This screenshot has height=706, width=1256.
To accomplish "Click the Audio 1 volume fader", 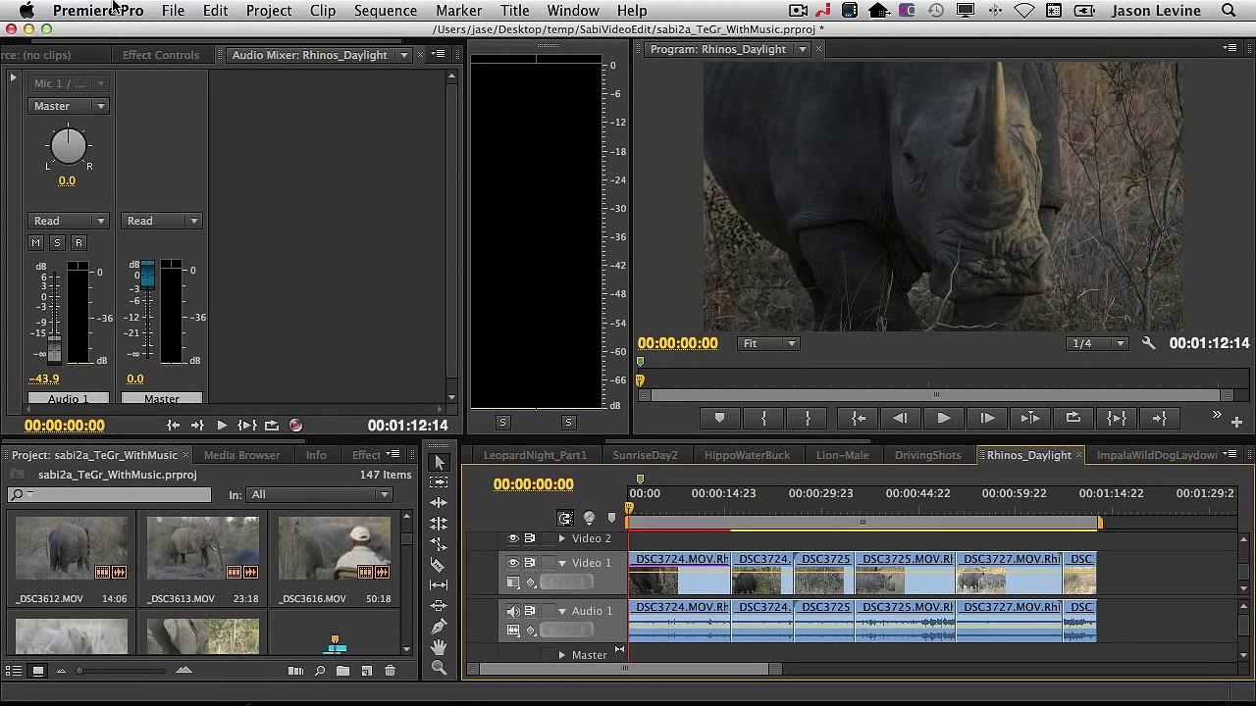I will pyautogui.click(x=54, y=351).
